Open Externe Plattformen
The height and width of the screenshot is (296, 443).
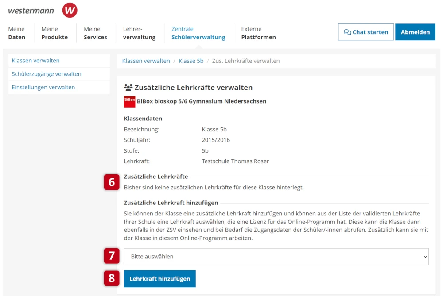tap(258, 33)
